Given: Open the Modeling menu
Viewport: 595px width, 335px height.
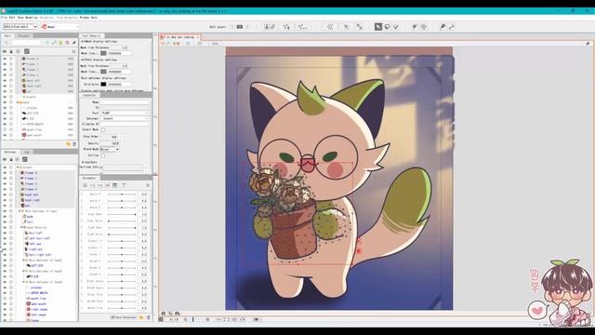Looking at the screenshot, I should (31, 18).
